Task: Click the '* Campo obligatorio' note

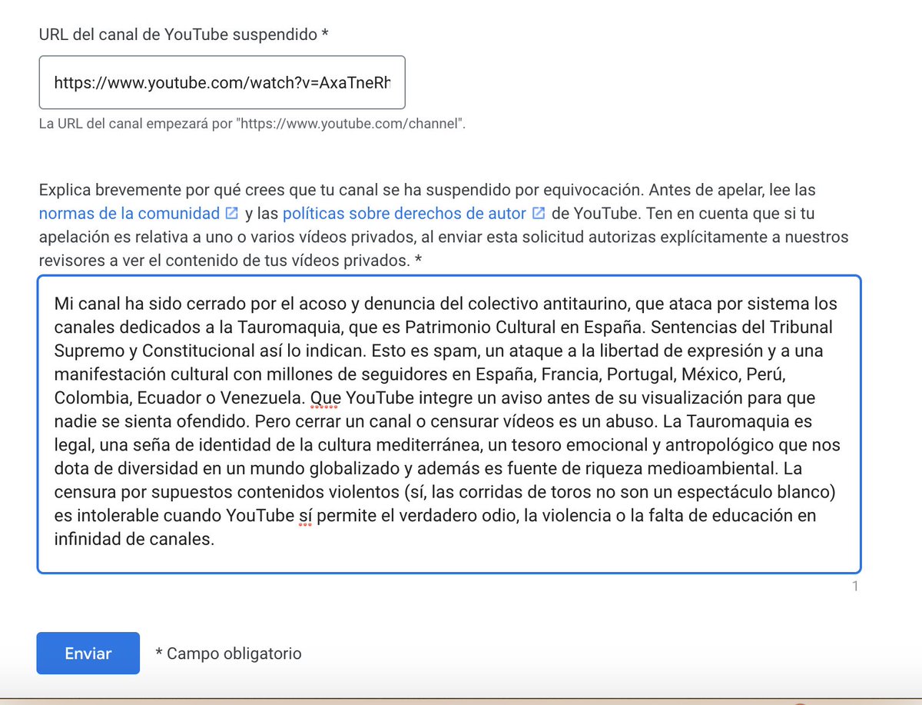Action: [x=228, y=653]
